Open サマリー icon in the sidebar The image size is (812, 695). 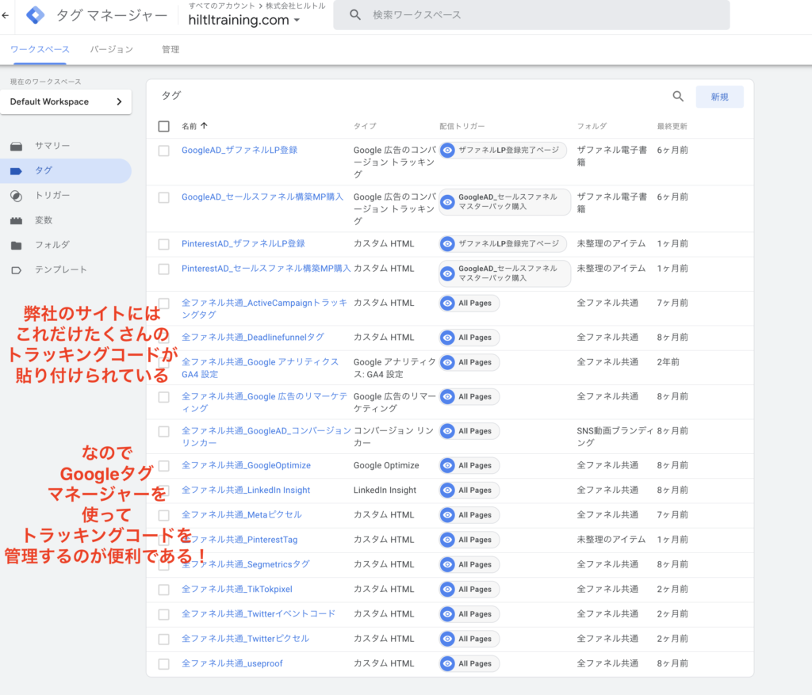[x=16, y=146]
